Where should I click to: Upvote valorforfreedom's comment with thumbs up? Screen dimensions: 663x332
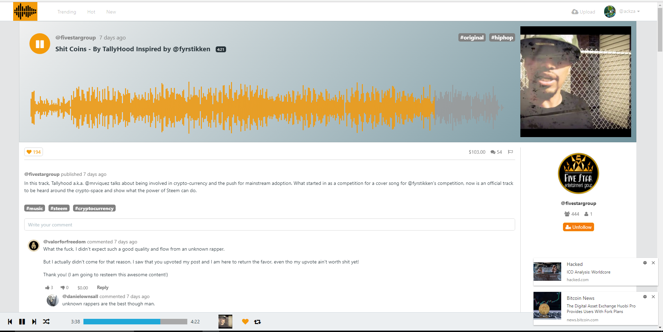coord(49,288)
